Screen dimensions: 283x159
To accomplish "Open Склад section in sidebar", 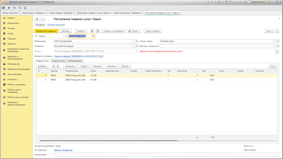I will (x=10, y=33).
